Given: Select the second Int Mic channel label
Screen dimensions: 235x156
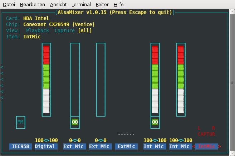Looking at the screenshot, I should (x=181, y=146).
